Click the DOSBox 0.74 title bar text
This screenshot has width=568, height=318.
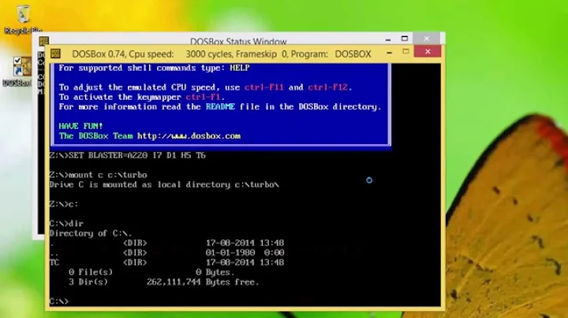[222, 54]
